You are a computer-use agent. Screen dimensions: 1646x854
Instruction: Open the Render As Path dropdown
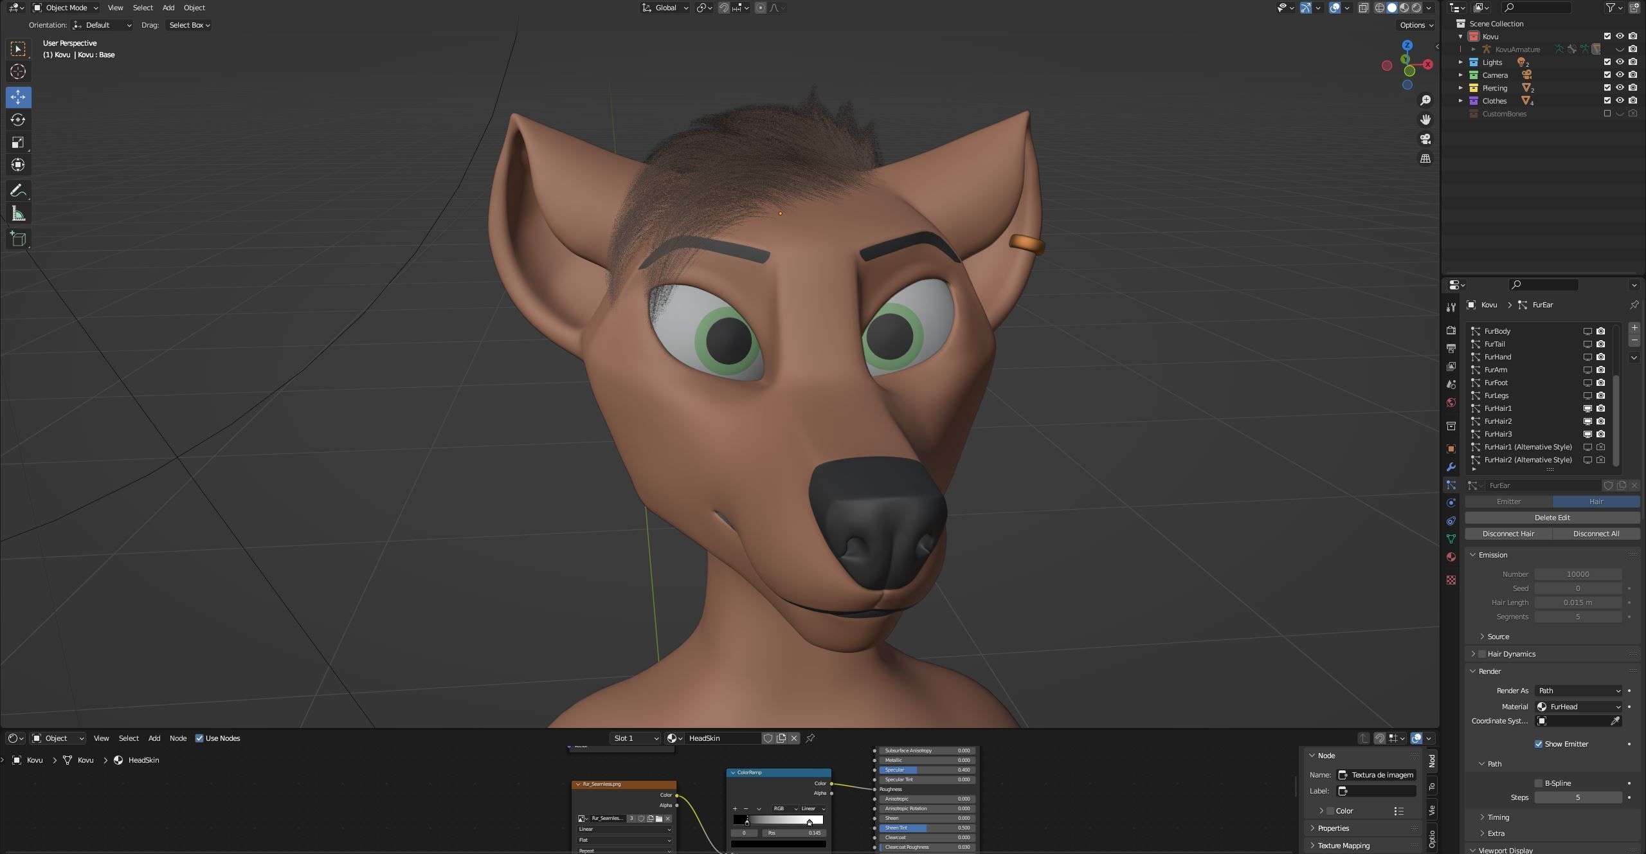pyautogui.click(x=1578, y=691)
